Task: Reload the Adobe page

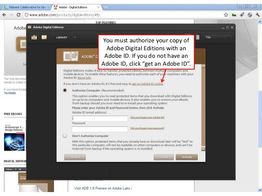Action: (x=19, y=15)
